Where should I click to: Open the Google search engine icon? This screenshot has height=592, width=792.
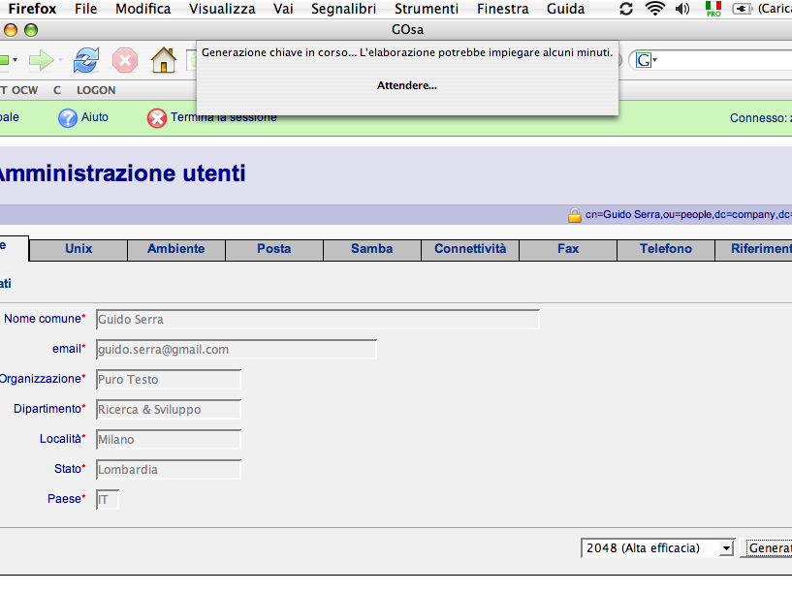coord(644,61)
